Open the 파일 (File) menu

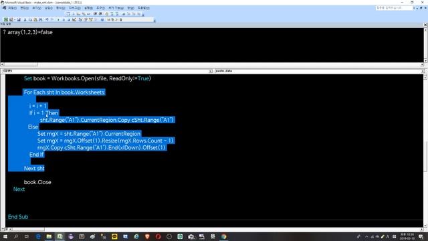[12, 8]
